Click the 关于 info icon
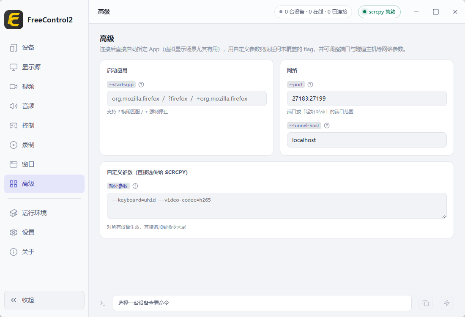Viewport: 465px width, 317px height. pos(14,252)
